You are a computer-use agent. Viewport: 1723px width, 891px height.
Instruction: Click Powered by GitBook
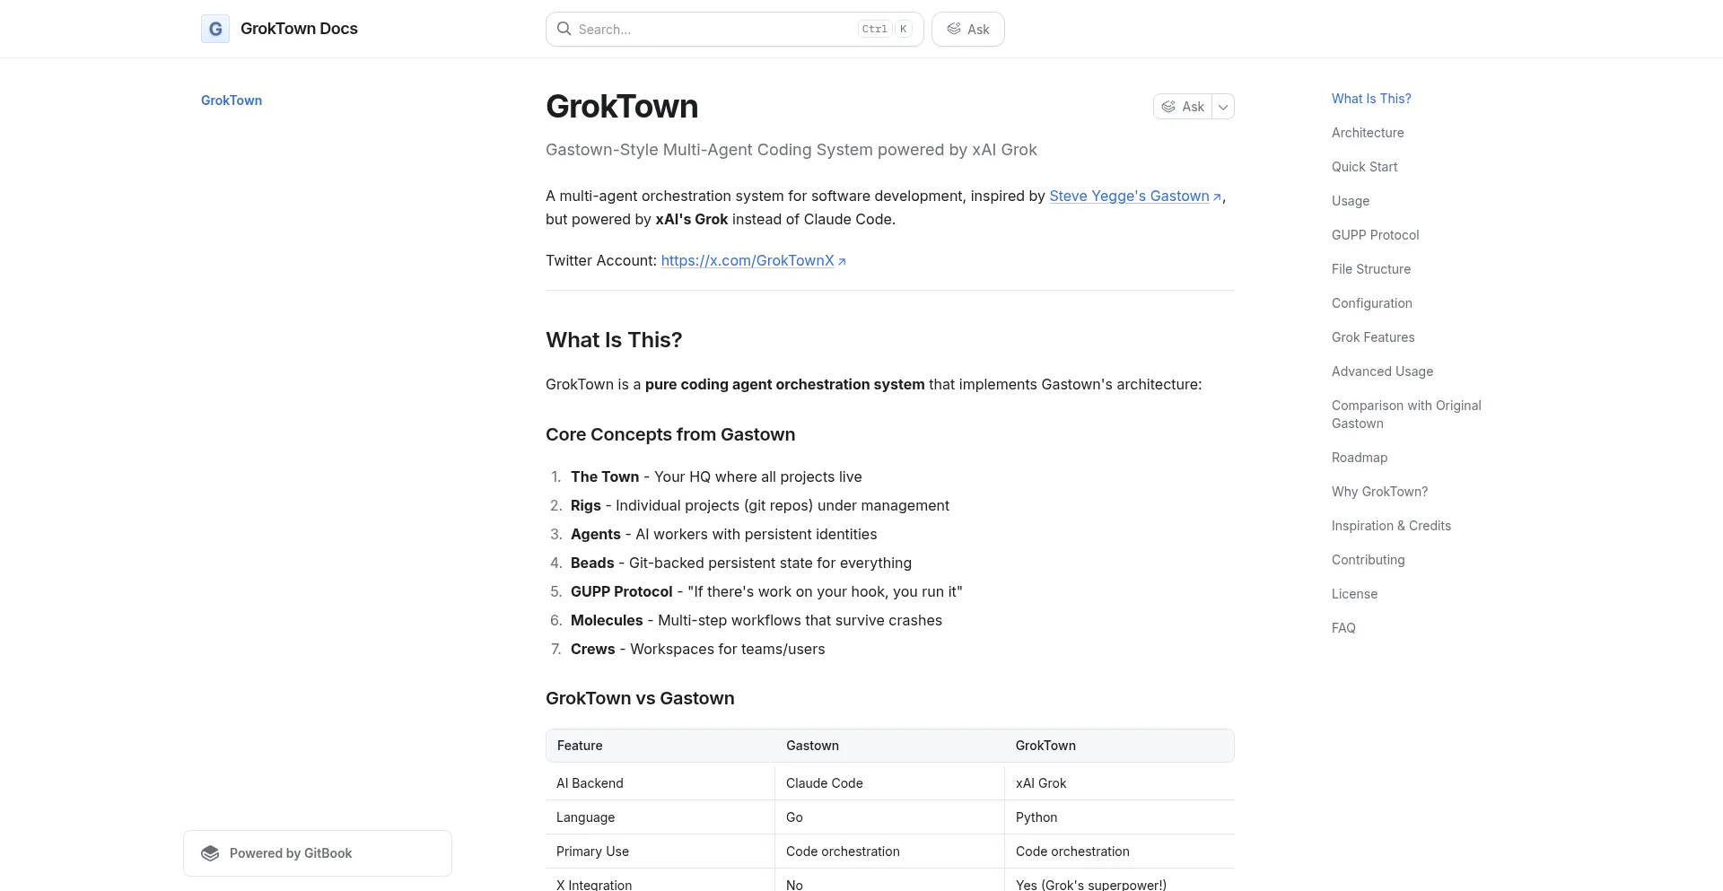(x=290, y=852)
